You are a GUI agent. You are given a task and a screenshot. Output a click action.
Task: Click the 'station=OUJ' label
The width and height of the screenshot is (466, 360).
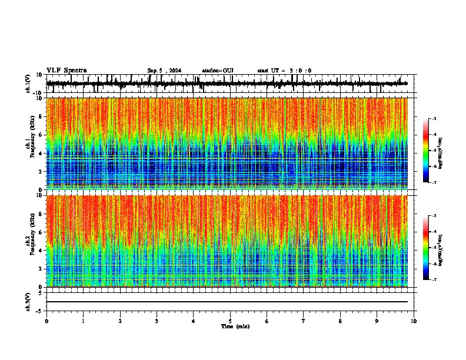click(218, 71)
